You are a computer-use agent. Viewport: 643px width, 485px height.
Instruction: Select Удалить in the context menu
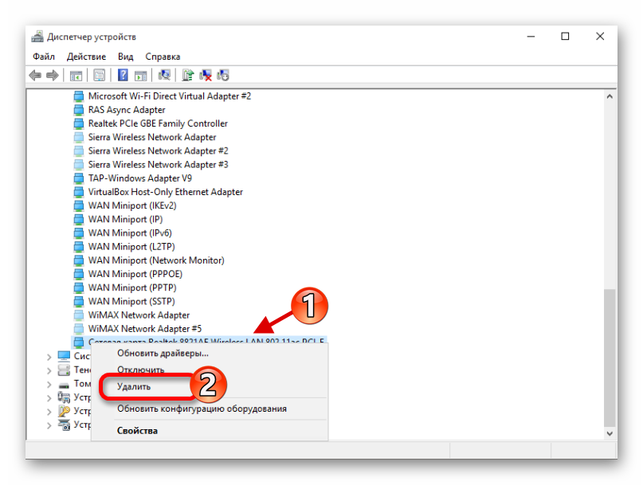point(134,386)
